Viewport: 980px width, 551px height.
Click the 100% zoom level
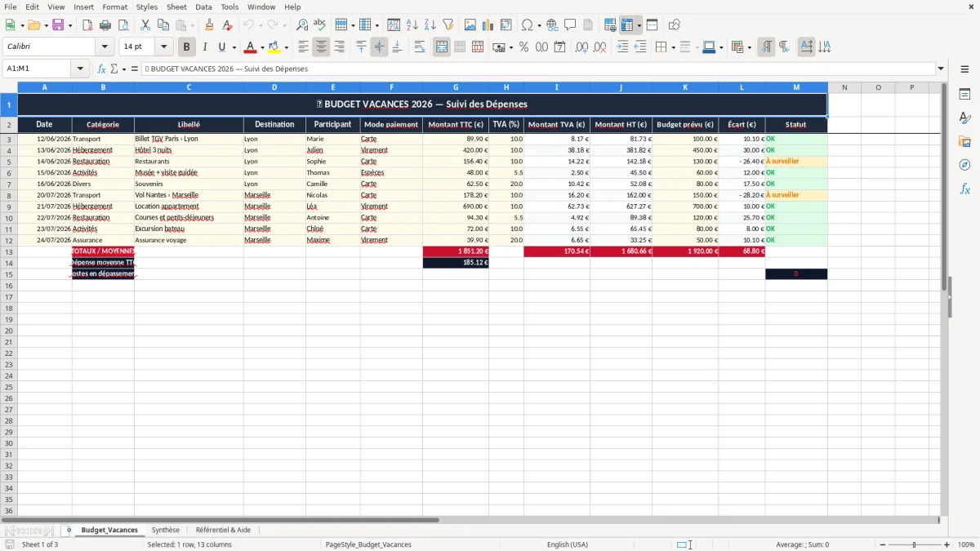[x=966, y=544]
